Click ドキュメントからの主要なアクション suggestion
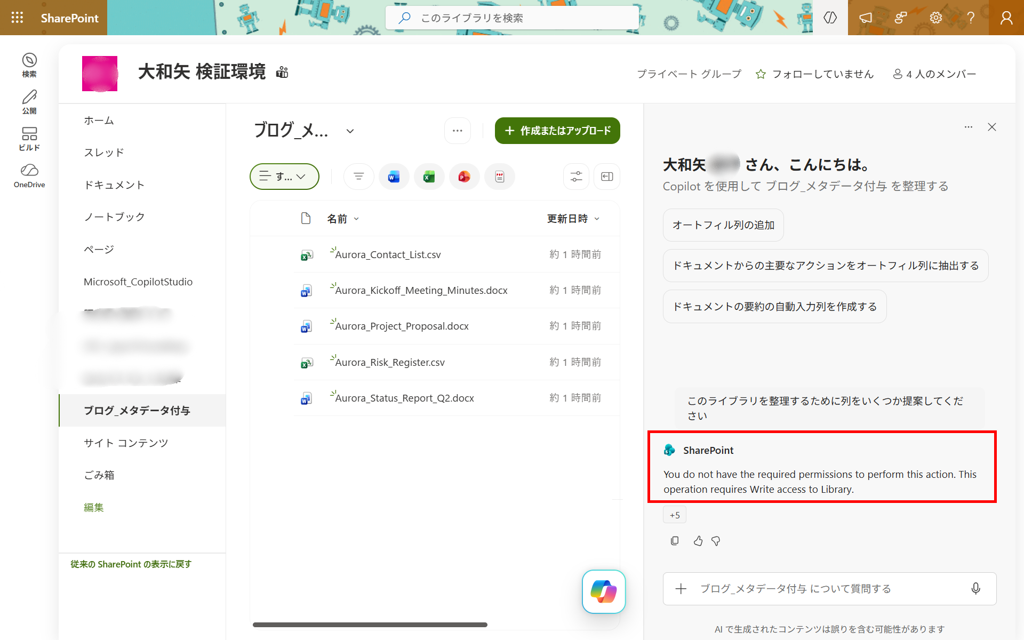Viewport: 1024px width, 640px height. (x=826, y=266)
